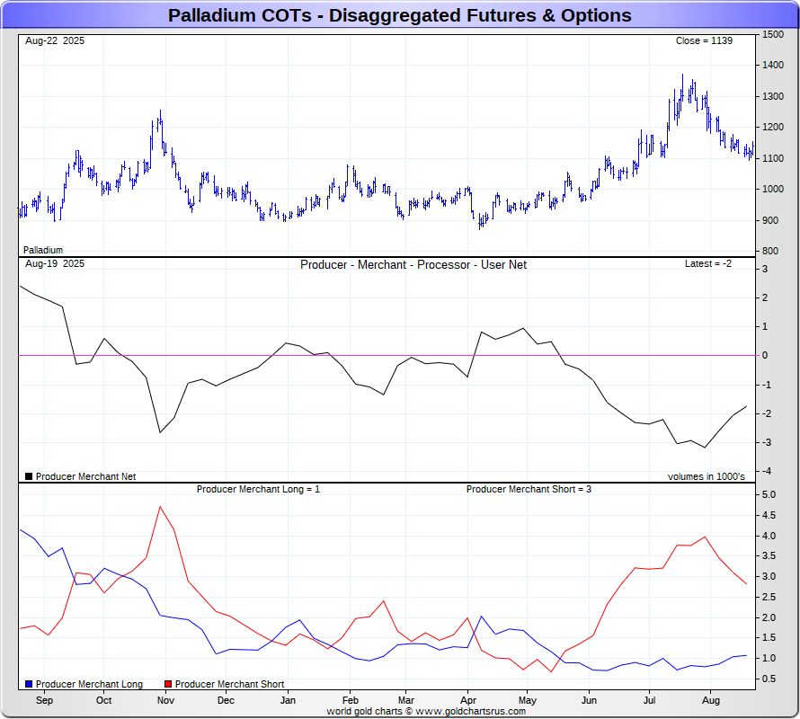Click the 900 price axis label
The image size is (800, 719).
(x=770, y=220)
